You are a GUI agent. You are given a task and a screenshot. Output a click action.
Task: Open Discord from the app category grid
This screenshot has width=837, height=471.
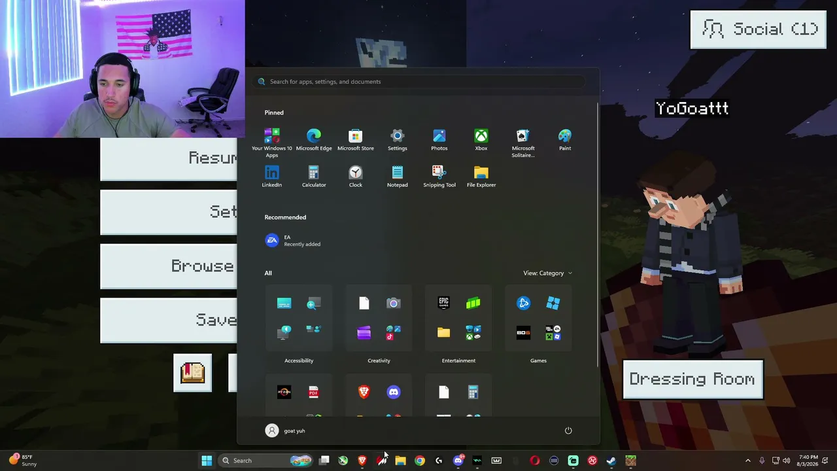(393, 392)
